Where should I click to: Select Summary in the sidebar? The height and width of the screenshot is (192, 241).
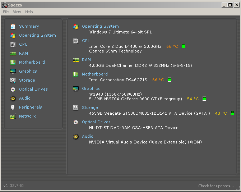pyautogui.click(x=29, y=26)
